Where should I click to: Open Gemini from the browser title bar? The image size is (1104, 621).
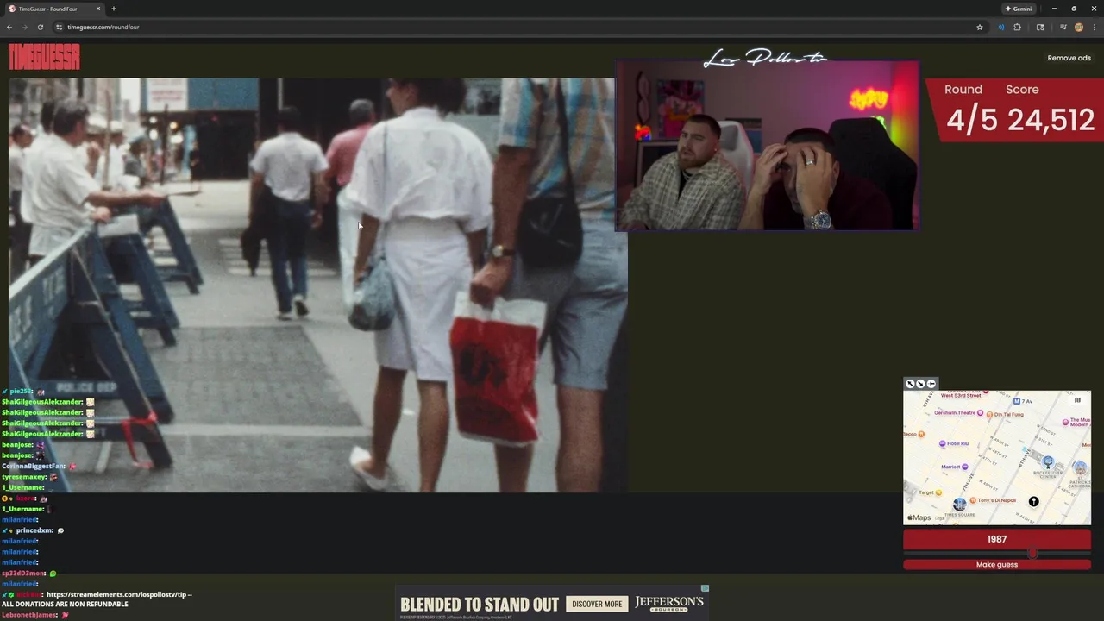tap(1019, 9)
